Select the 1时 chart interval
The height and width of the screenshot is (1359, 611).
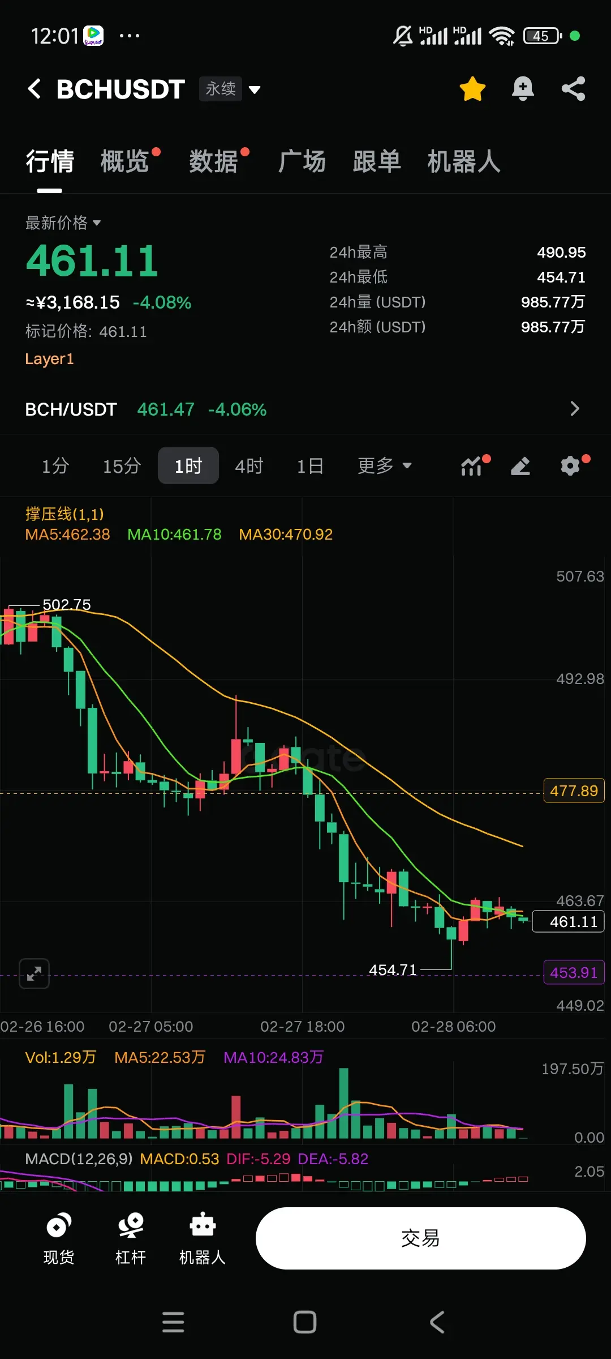pyautogui.click(x=188, y=465)
